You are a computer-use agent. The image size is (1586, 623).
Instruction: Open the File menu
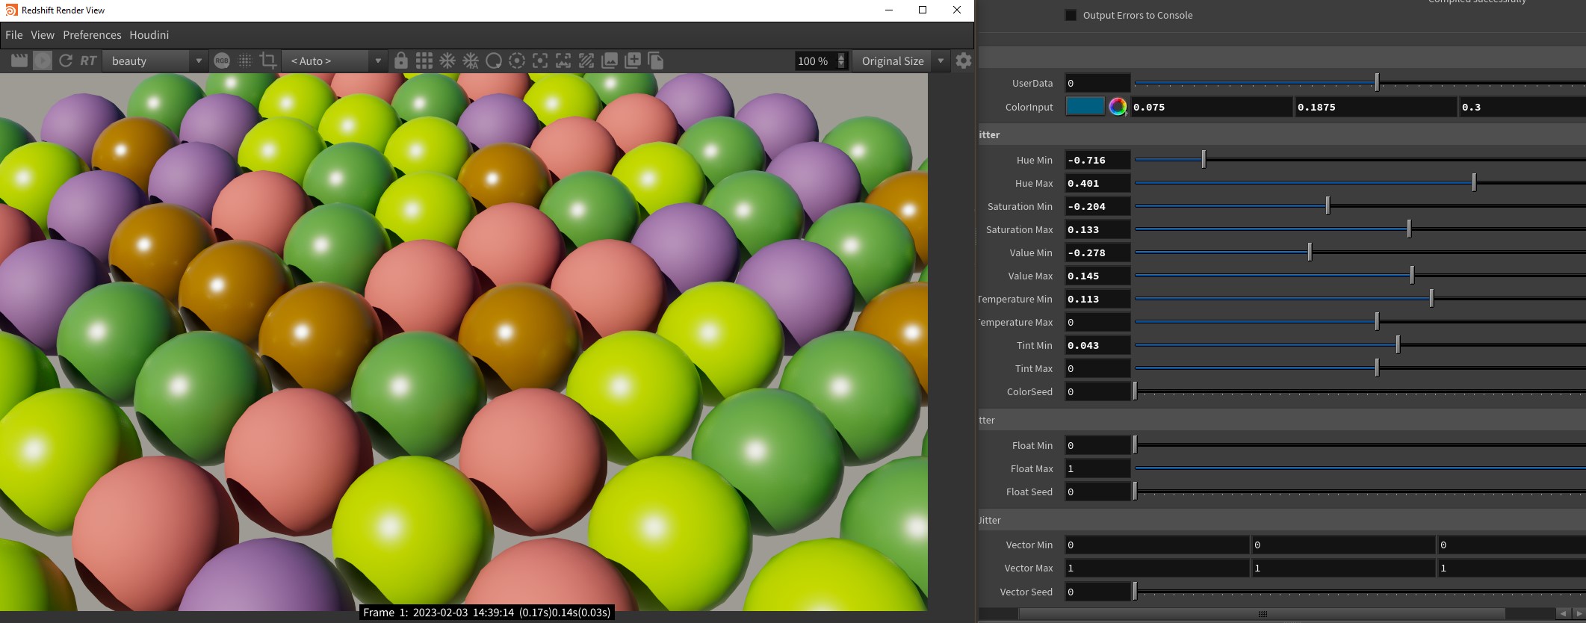click(13, 35)
